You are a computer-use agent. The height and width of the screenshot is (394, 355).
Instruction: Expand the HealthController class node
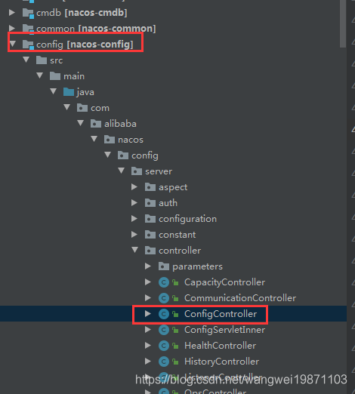coord(148,346)
